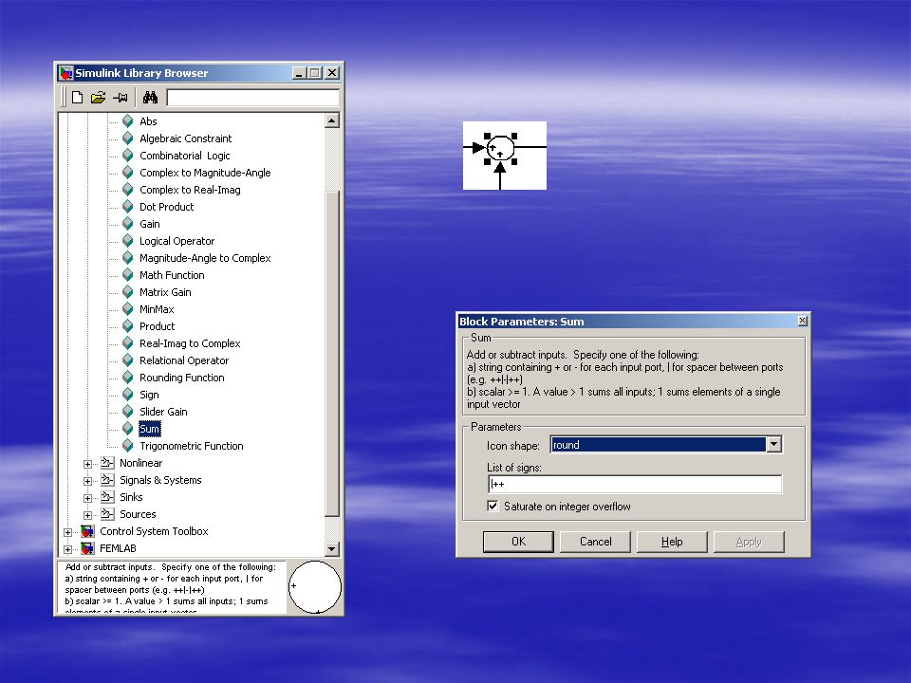Click the round Sum block in model

[x=500, y=148]
